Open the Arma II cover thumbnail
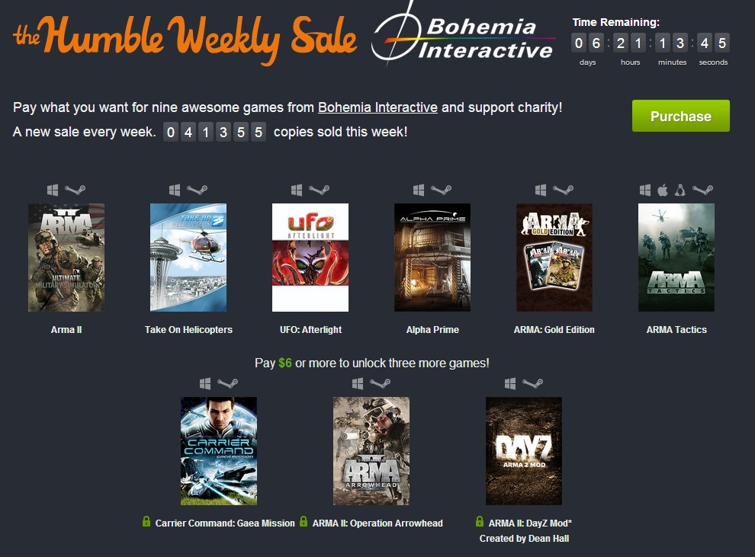The height and width of the screenshot is (557, 755). click(x=66, y=258)
